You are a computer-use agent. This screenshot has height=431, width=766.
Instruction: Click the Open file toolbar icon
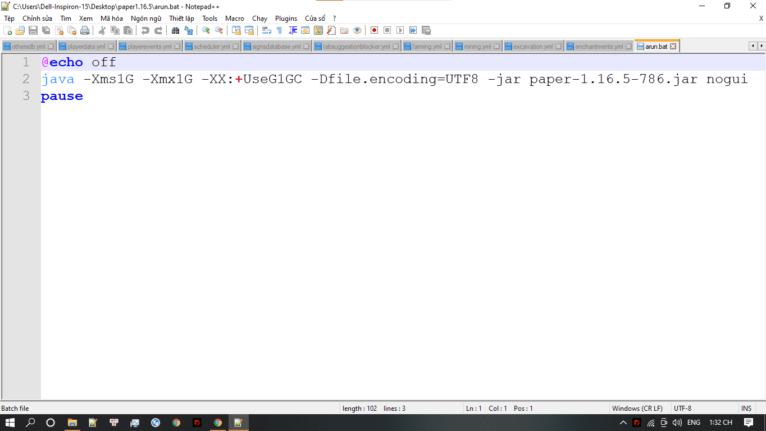(20, 30)
